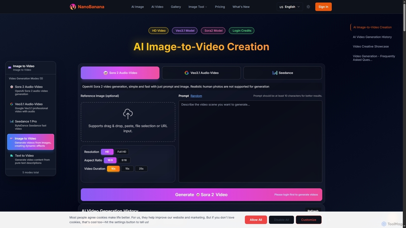This screenshot has width=406, height=228.
Task: Jump to Video Generation FAQ section
Action: click(x=374, y=58)
